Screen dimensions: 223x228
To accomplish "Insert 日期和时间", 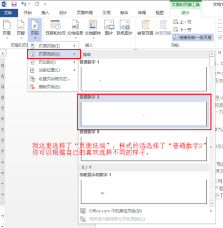I will click(x=56, y=28).
